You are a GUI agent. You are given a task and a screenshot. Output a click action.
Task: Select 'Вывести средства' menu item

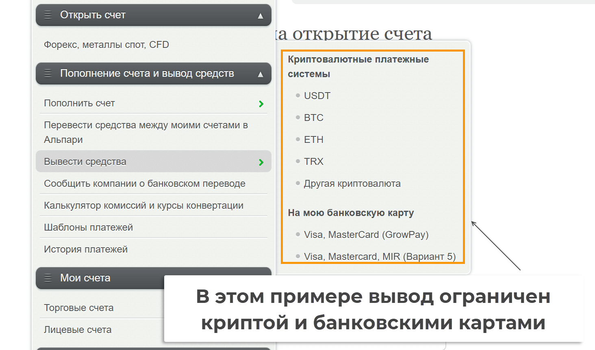tap(85, 162)
